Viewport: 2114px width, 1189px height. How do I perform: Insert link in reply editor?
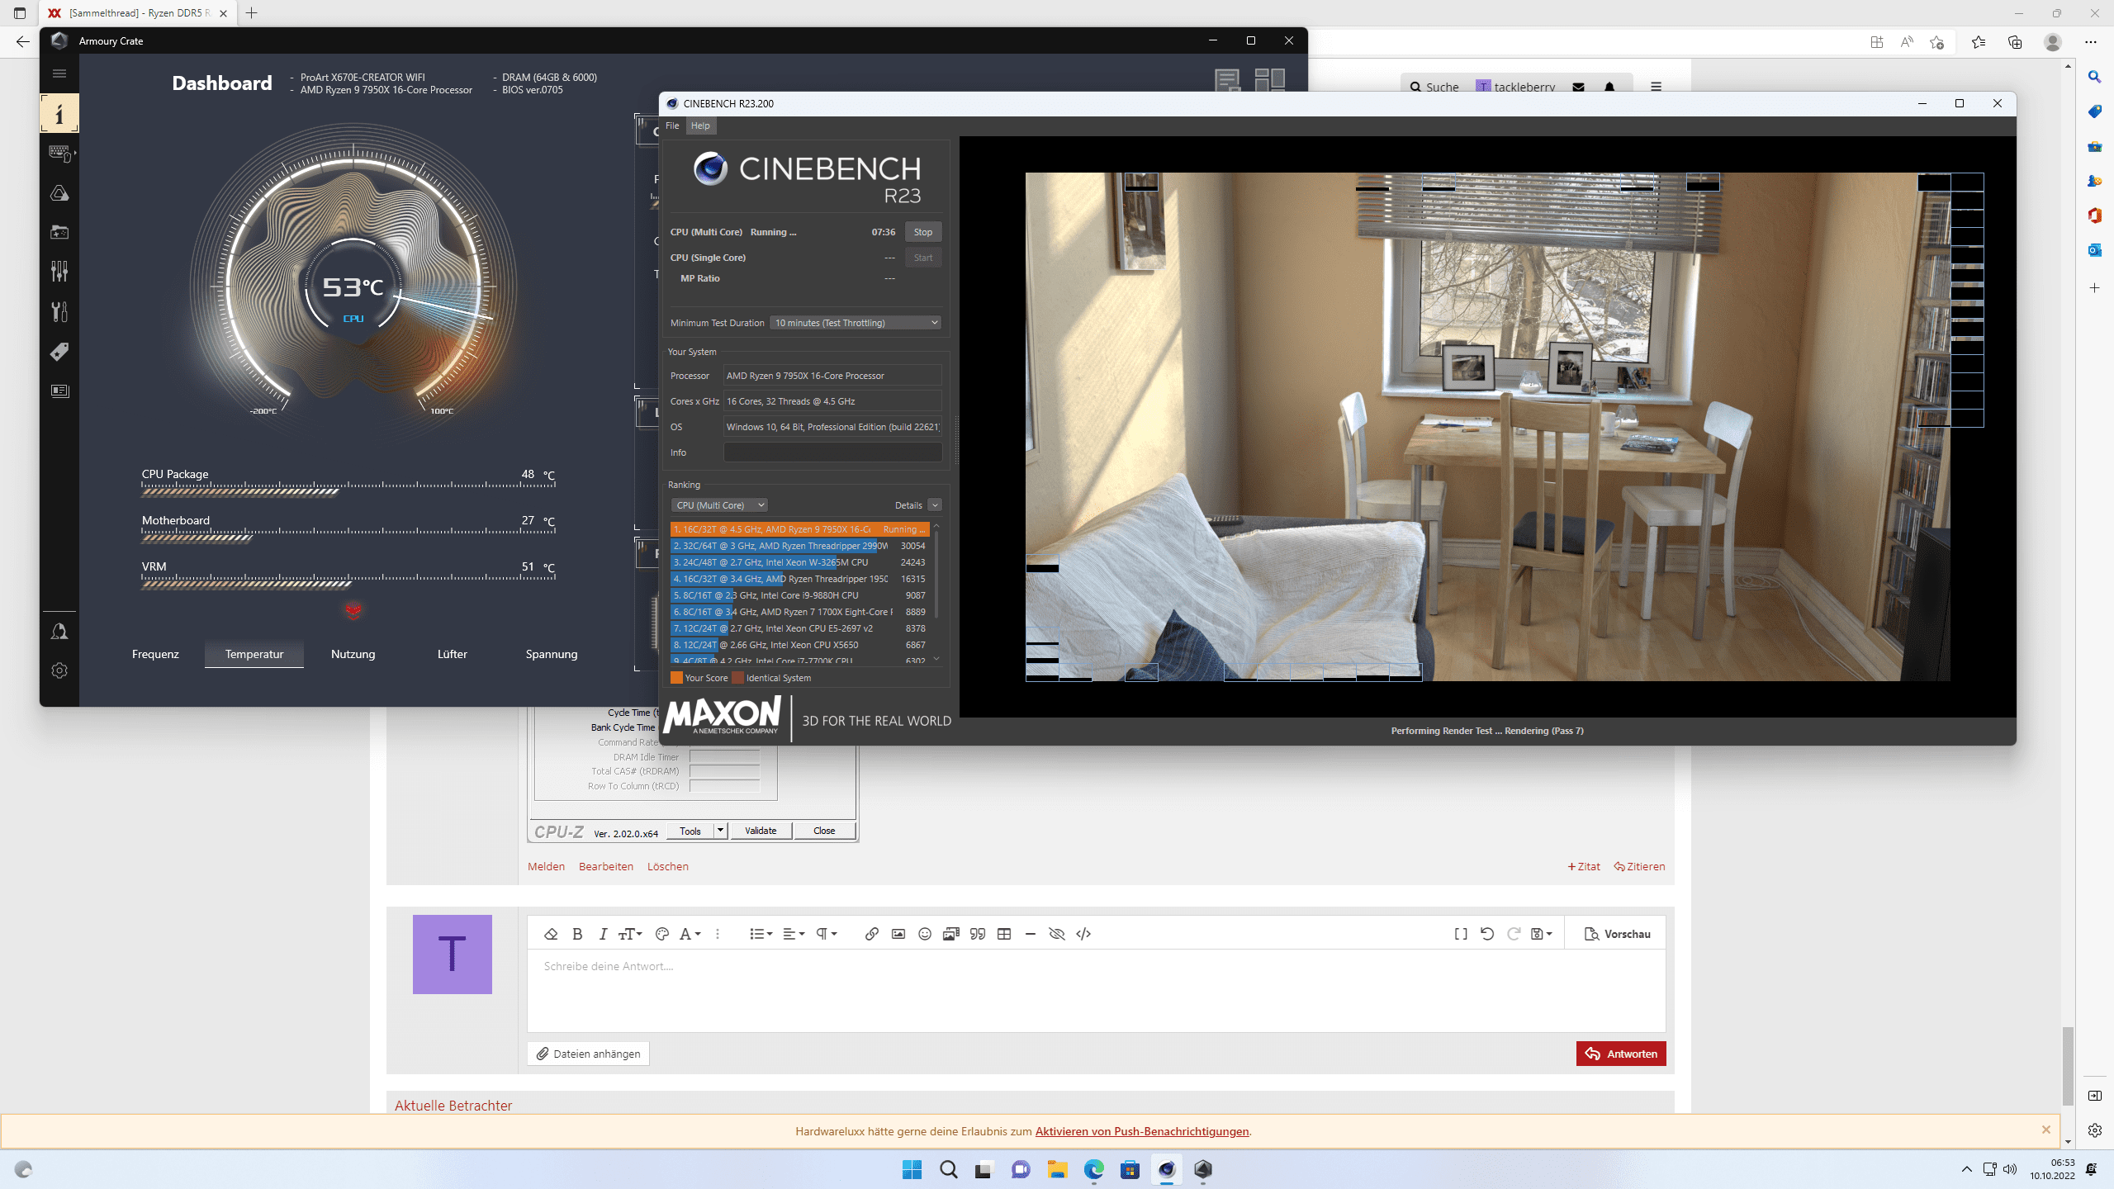[x=871, y=934]
